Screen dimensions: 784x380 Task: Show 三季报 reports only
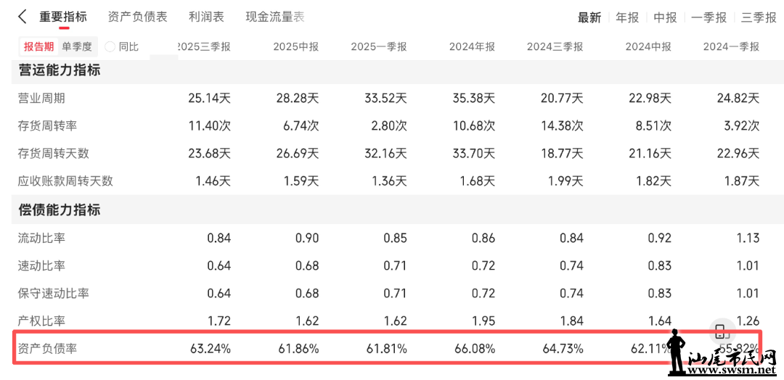[x=759, y=17]
